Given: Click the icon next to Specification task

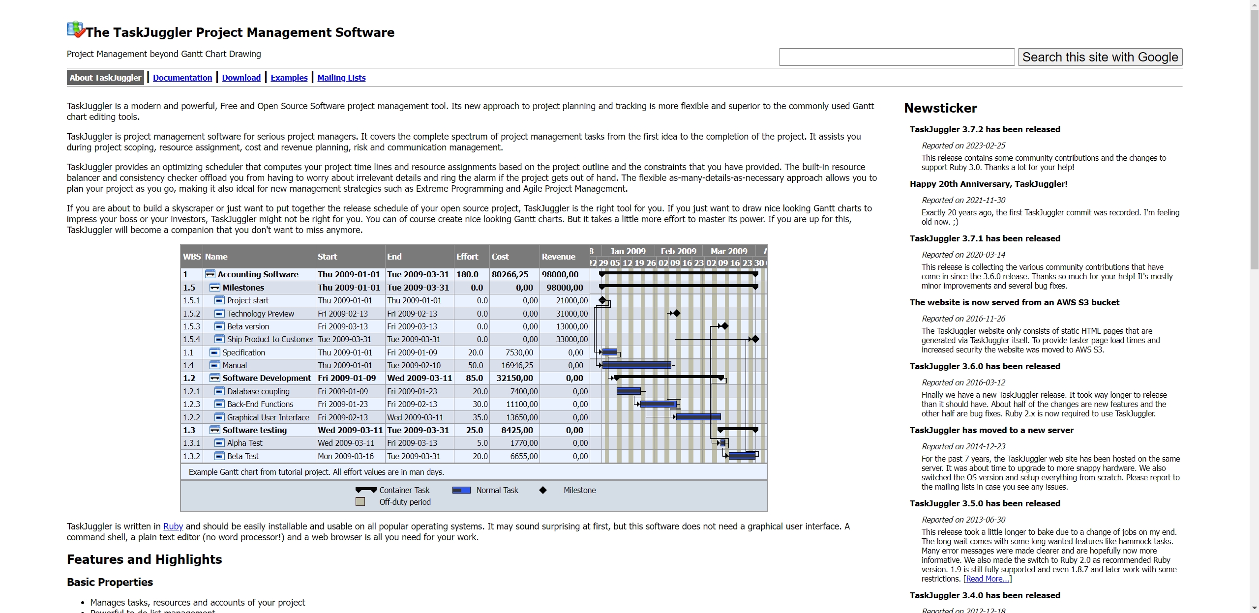Looking at the screenshot, I should click(214, 352).
